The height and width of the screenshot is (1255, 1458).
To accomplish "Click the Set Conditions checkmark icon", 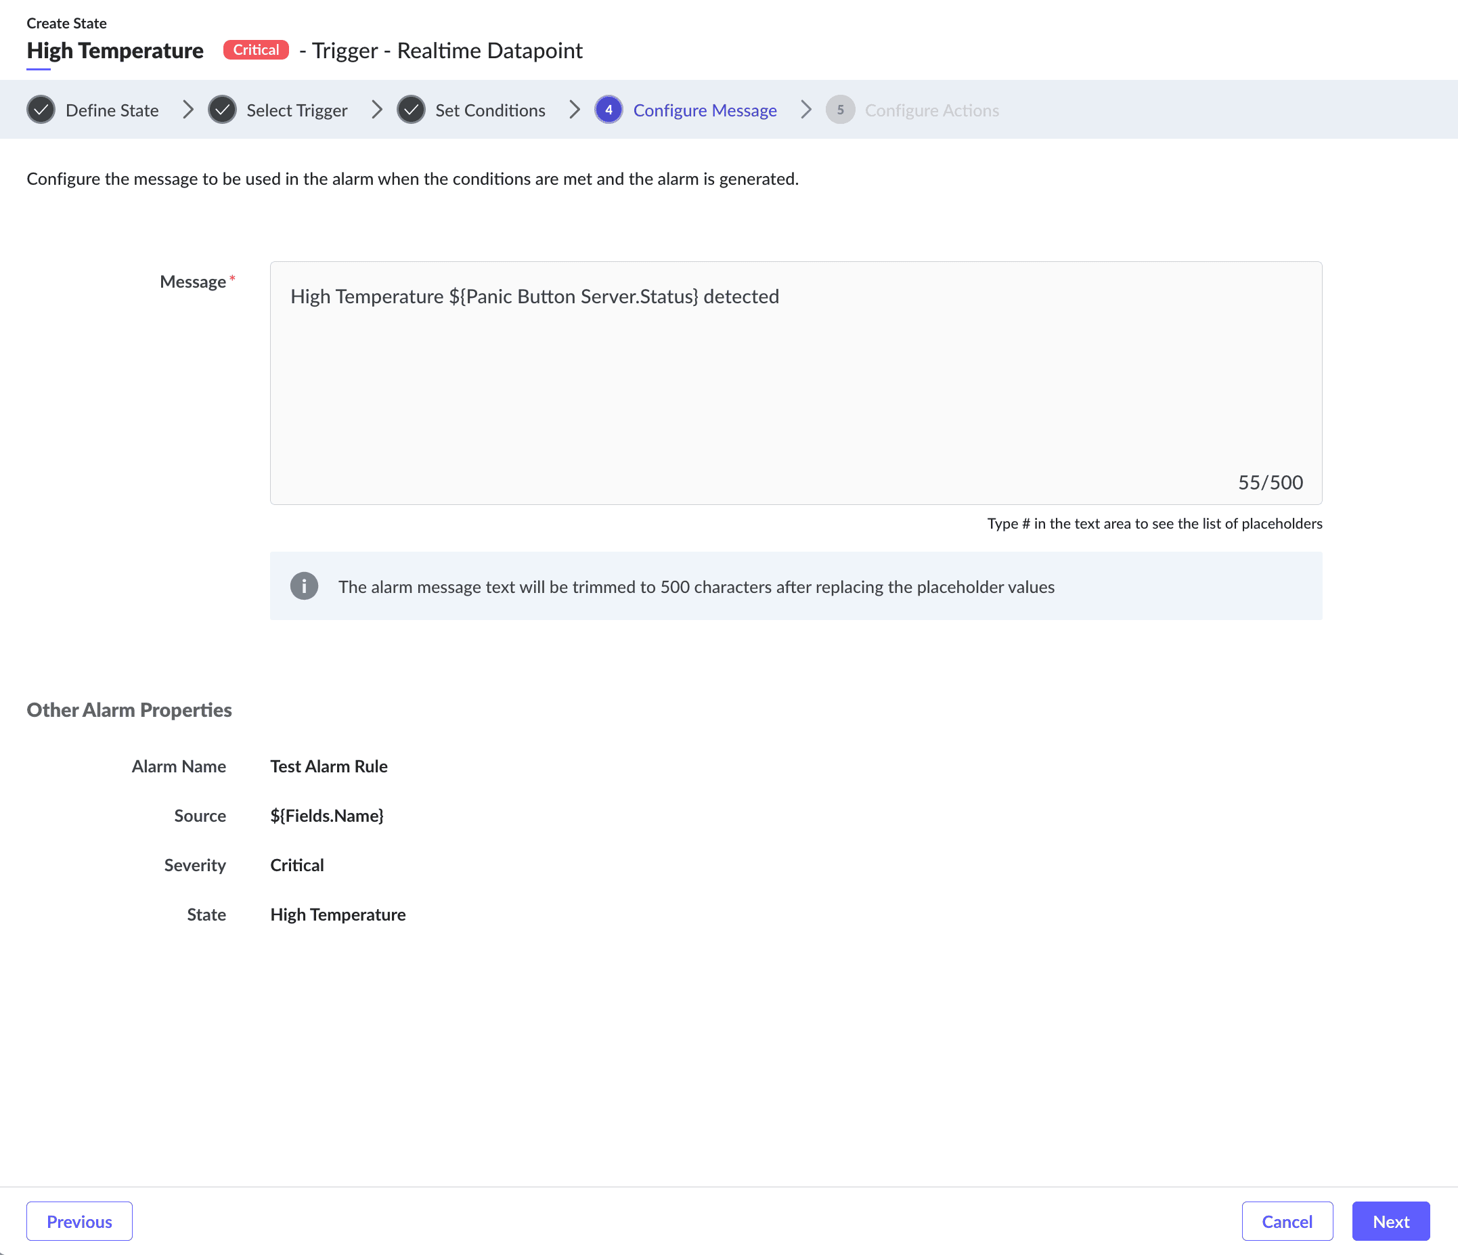I will [x=411, y=110].
